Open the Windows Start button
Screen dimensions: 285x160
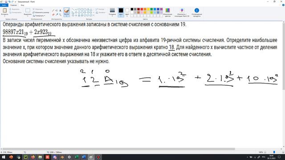point(3,157)
